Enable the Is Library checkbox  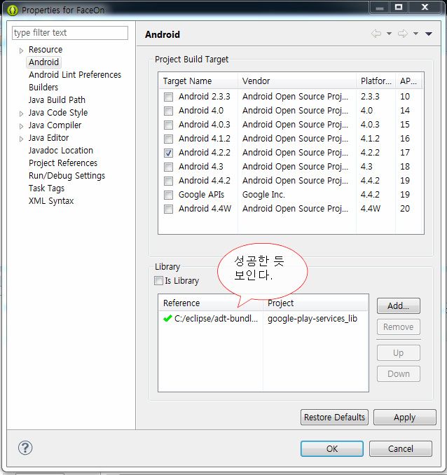(x=158, y=280)
